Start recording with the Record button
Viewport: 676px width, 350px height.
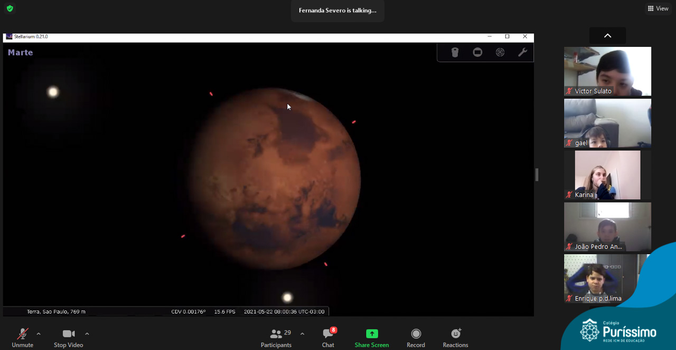[416, 337]
